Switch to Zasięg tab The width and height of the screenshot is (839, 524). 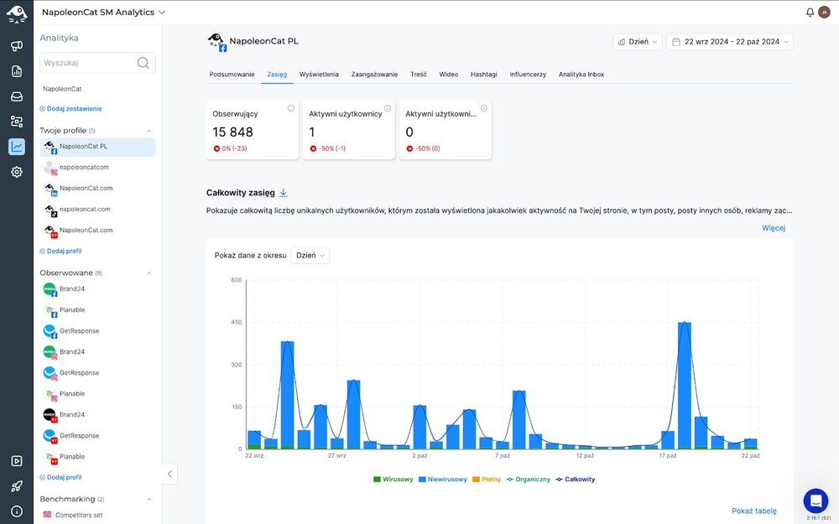click(277, 75)
